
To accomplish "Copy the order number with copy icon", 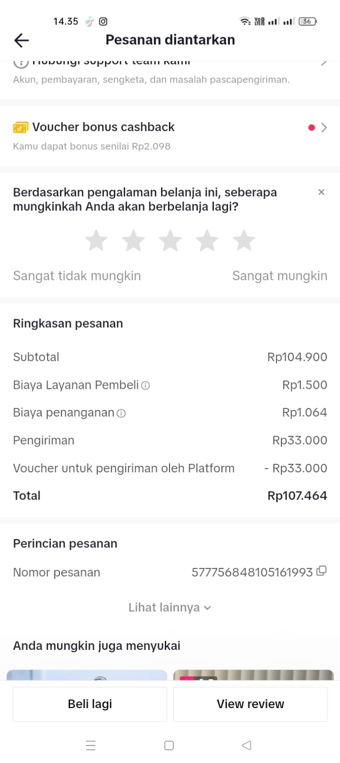I will (321, 571).
